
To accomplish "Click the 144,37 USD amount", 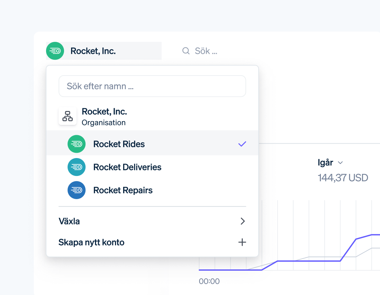I will coord(343,178).
